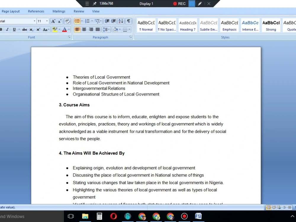Click the blue camera icon in recorder bar
Image resolution: width=296 pixels, height=222 pixels.
(192, 4)
